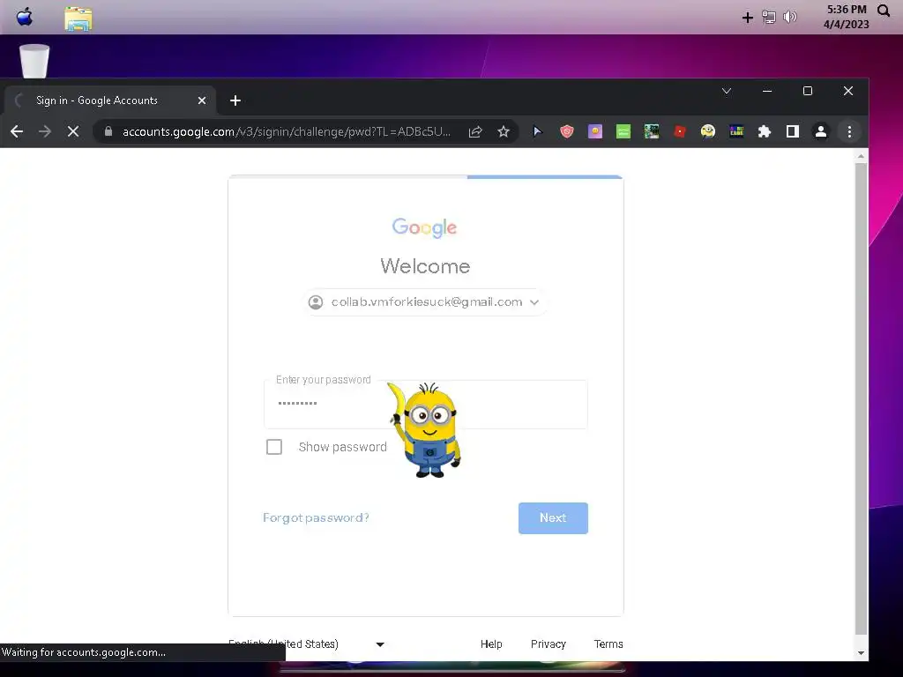
Task: Tick the Show password checkbox
Action: tap(274, 447)
